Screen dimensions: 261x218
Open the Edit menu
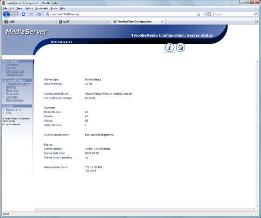click(x=11, y=8)
